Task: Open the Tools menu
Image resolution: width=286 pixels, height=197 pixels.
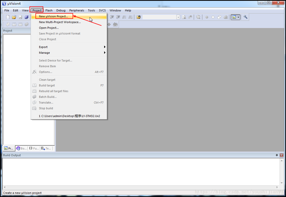Action: [91, 10]
